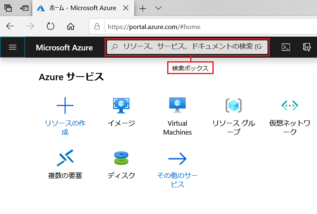The width and height of the screenshot is (317, 214).
Task: Click the Create a resource plus icon
Action: [65, 106]
